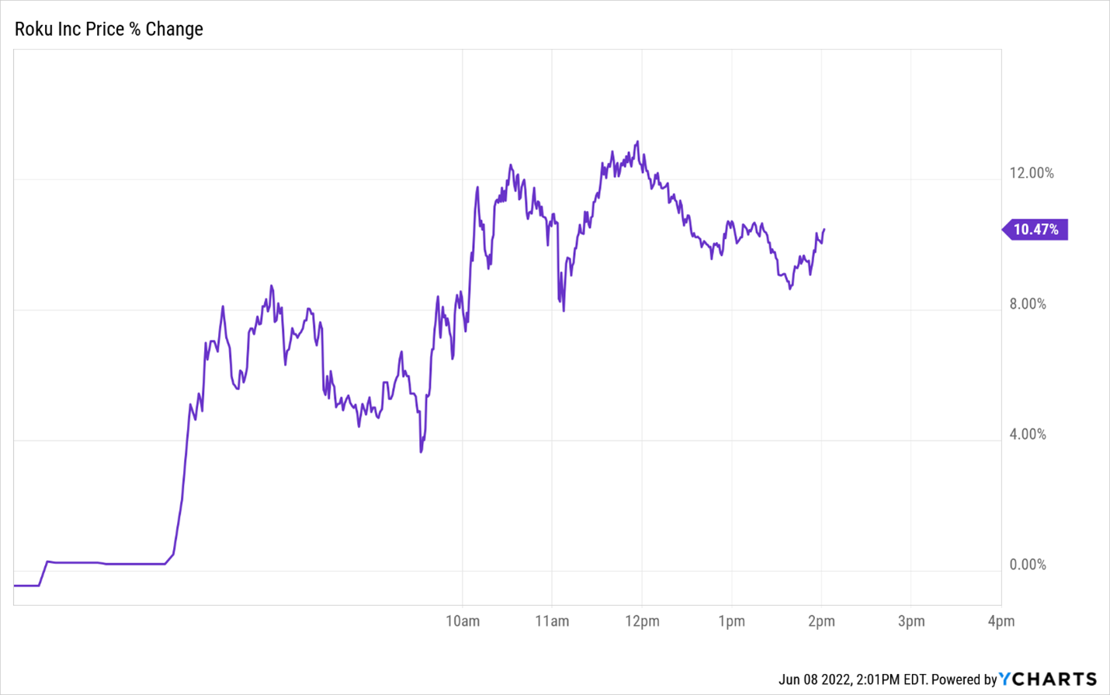
Task: Click the purple 10.47% value badge
Action: (x=1035, y=230)
